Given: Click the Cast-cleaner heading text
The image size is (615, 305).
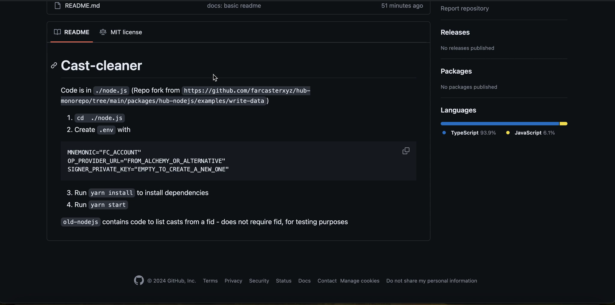Looking at the screenshot, I should tap(101, 65).
